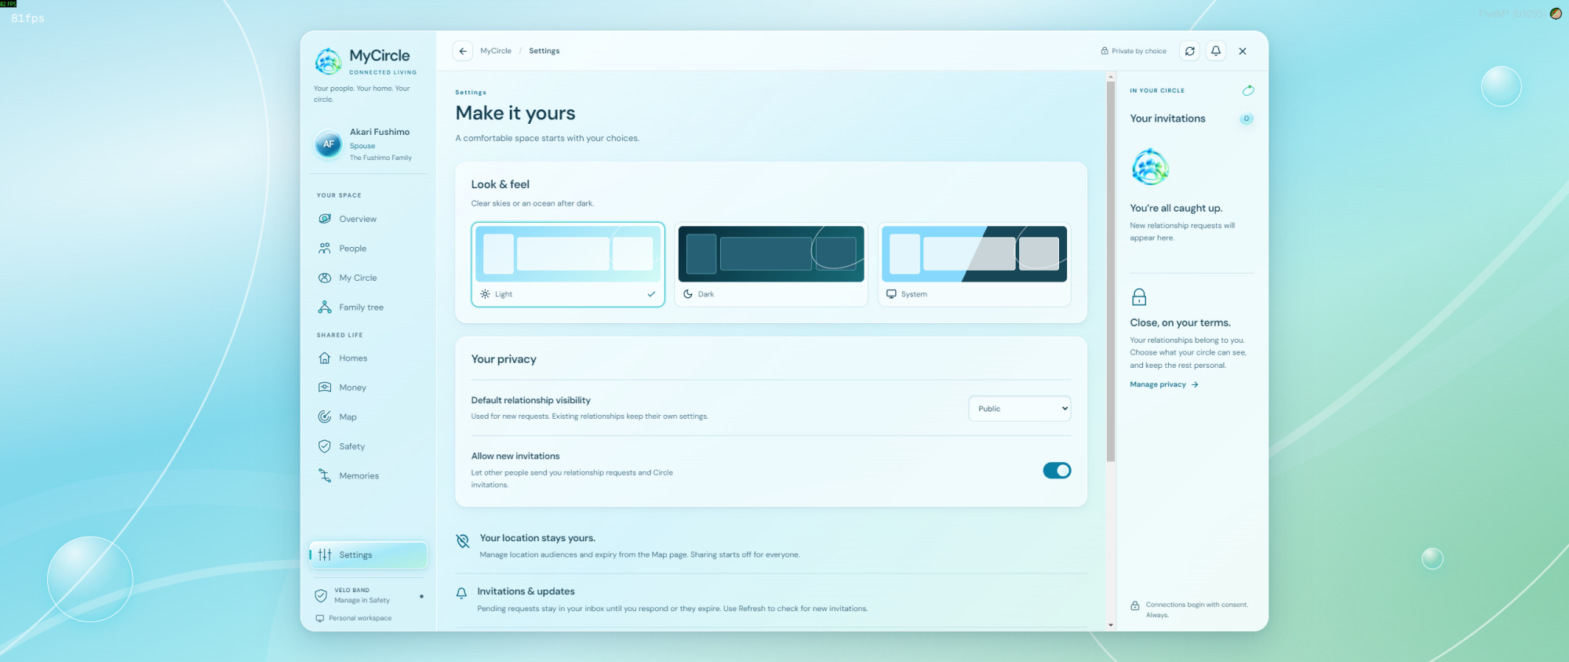Click the padlock icon above Close, on your terms
1569x662 pixels.
(1139, 296)
